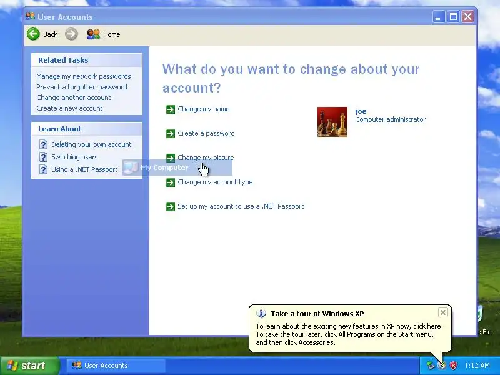Screen dimensions: 500x375
Task: Close the User Accounts window
Action: (x=467, y=17)
